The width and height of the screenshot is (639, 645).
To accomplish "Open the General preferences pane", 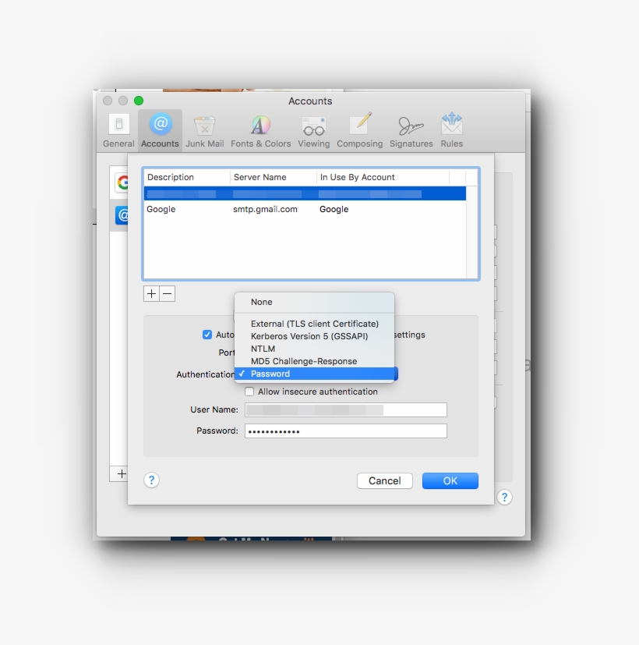I will click(x=118, y=129).
